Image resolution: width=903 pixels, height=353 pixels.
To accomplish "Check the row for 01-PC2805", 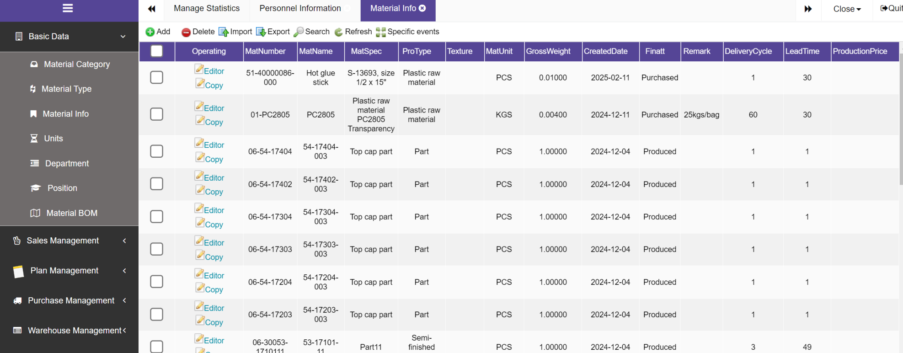I will tap(157, 114).
